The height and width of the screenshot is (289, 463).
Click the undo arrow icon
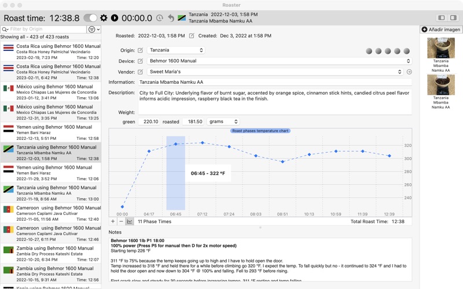(171, 18)
